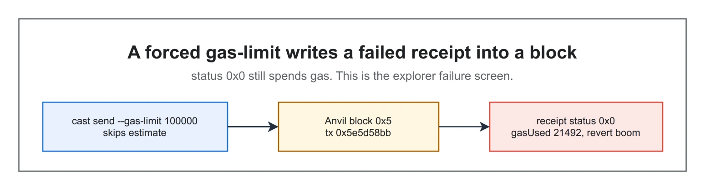Select the arrowhead entering the Anvil block box
This screenshot has height=190, width=705.
click(273, 127)
